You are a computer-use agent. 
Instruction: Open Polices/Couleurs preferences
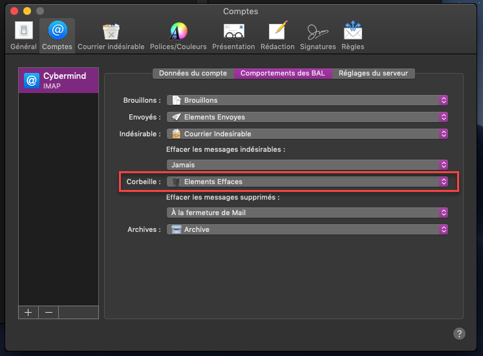(x=178, y=36)
